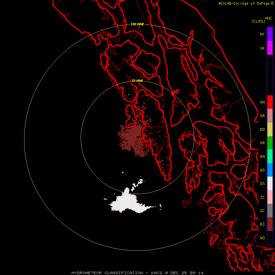Click the DS legend label
Screen dimensions: 275x275
coord(262,184)
